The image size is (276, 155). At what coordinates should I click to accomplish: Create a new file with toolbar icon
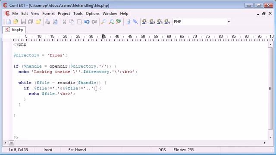pos(9,22)
